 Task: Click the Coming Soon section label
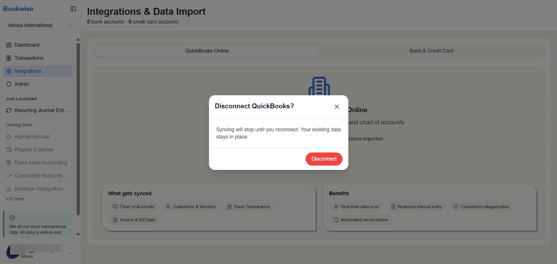coord(19,125)
